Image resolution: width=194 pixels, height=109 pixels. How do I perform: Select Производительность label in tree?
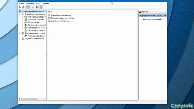click(x=36, y=28)
